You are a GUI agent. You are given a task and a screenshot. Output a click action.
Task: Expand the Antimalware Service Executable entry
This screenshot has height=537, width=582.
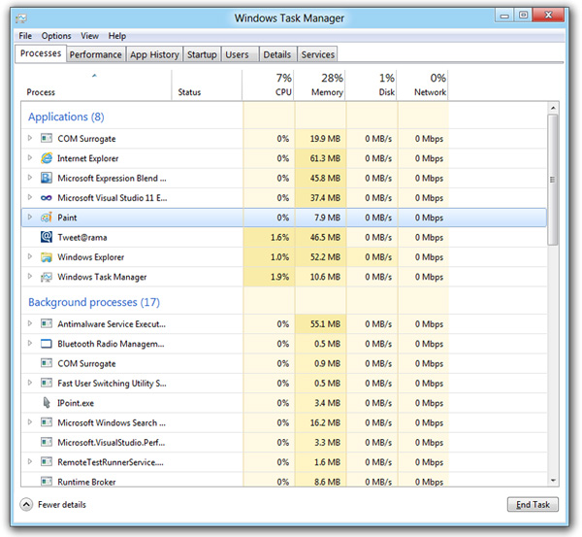point(30,323)
